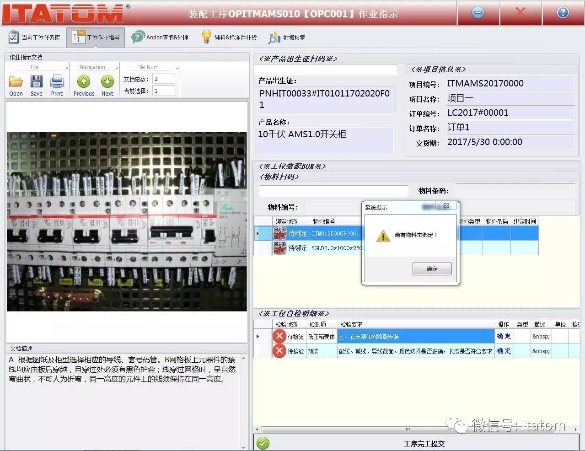Screen dimensions: 585x451
Task: Open 辅料&标准件补货 tab
Action: (x=230, y=38)
